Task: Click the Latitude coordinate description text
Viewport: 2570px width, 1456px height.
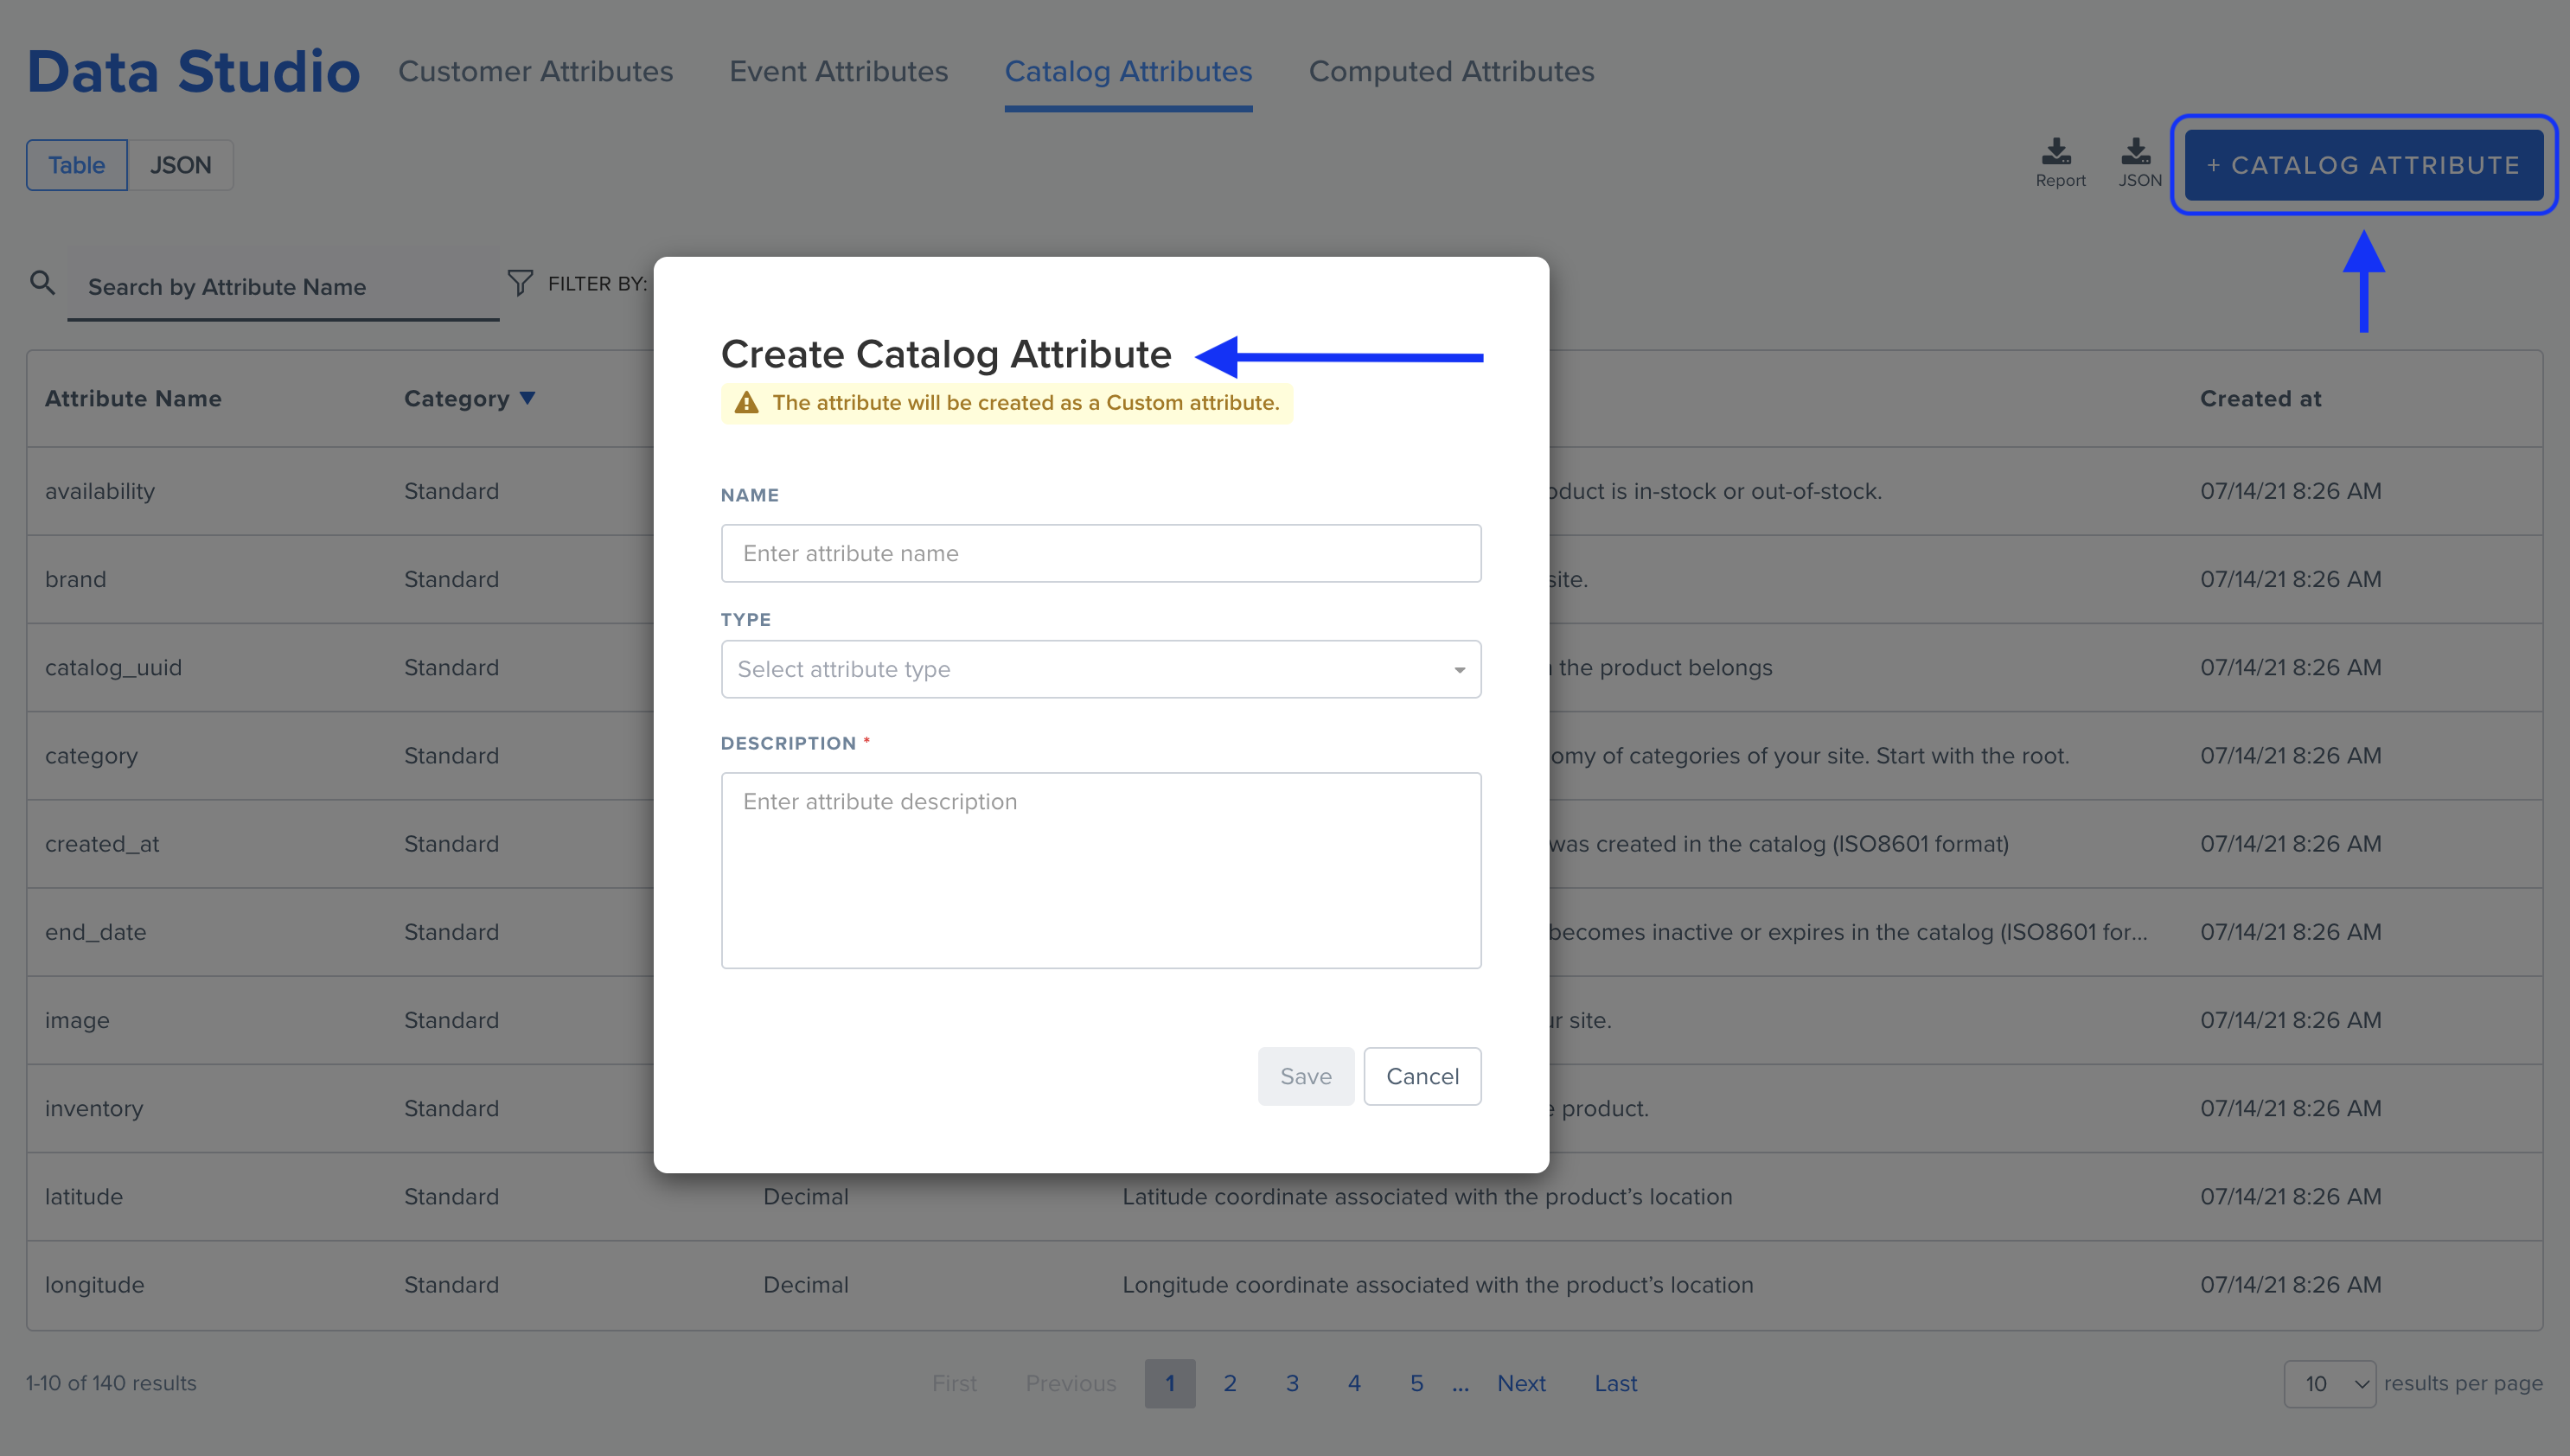Action: (x=1427, y=1196)
